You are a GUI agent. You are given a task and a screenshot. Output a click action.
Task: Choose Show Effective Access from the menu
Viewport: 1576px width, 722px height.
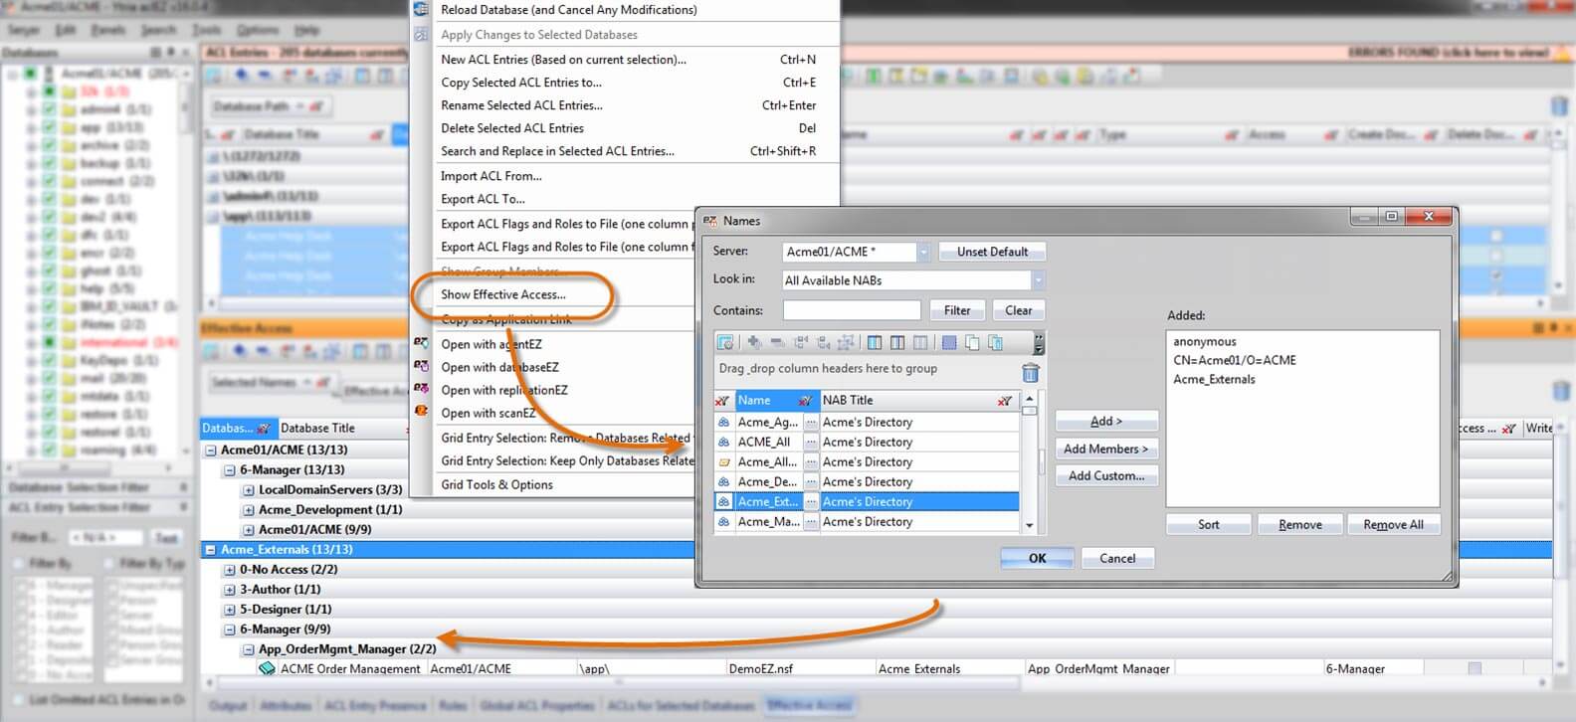[x=503, y=294]
